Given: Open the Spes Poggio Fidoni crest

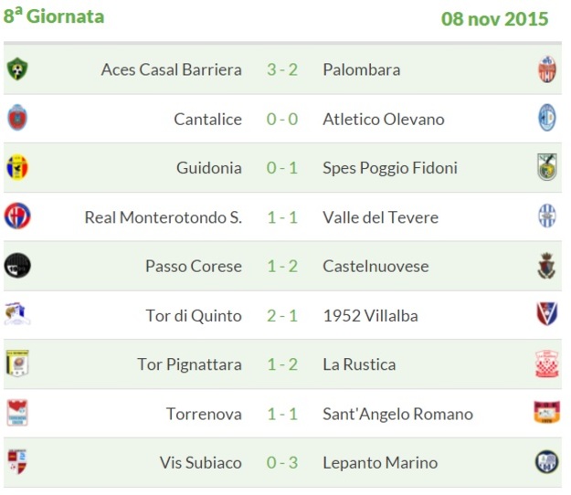Looking at the screenshot, I should pos(547,167).
